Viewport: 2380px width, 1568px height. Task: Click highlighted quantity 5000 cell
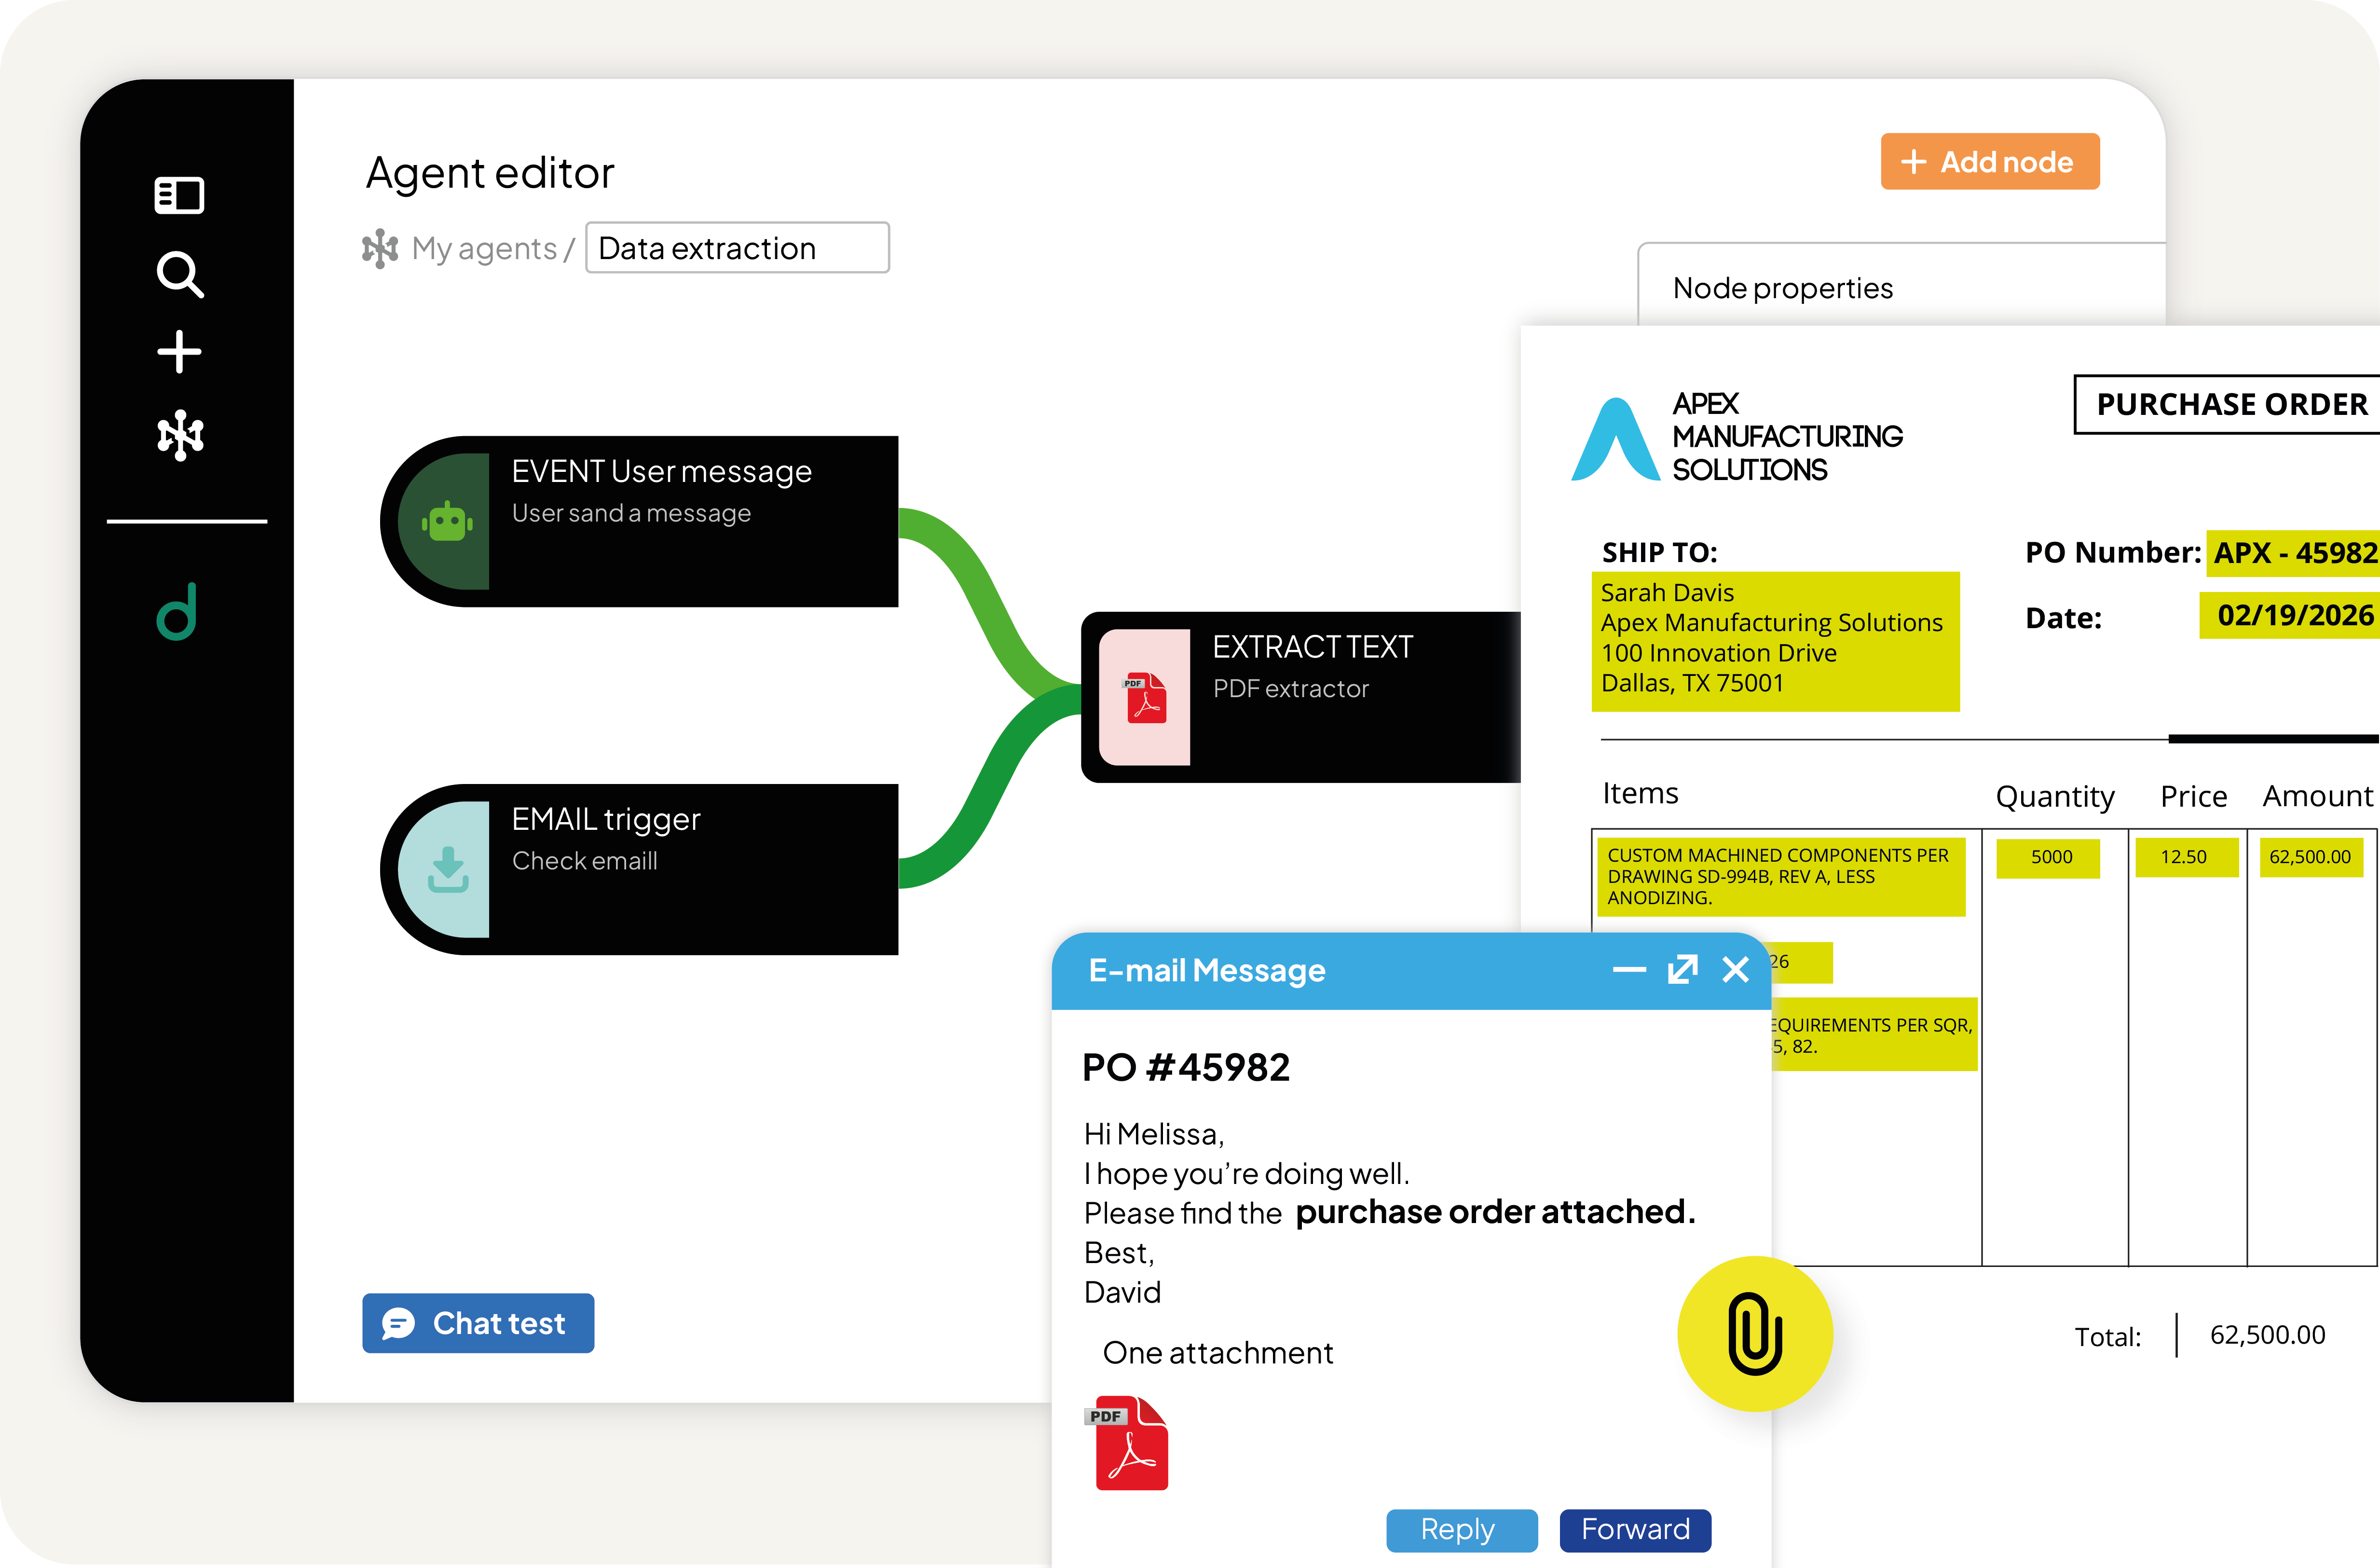(2048, 857)
